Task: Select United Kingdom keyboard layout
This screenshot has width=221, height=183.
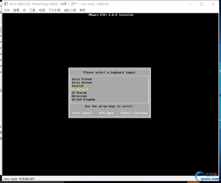Action: click(110, 100)
